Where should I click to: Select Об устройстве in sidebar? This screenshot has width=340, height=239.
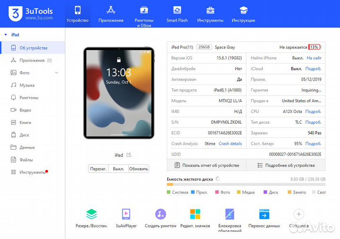[x=33, y=48]
